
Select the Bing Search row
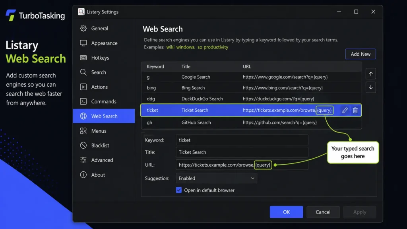(251, 88)
